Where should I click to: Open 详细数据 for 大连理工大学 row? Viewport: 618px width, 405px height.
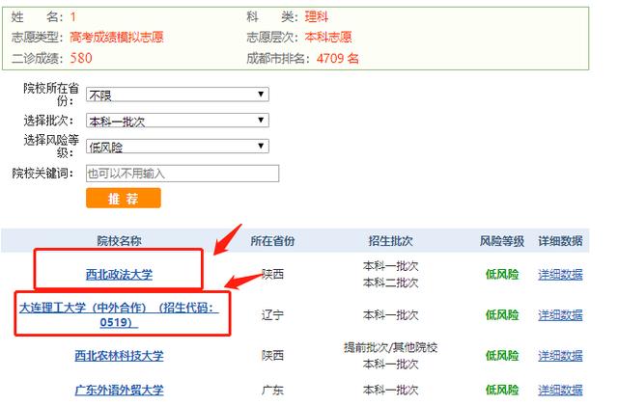pyautogui.click(x=560, y=315)
